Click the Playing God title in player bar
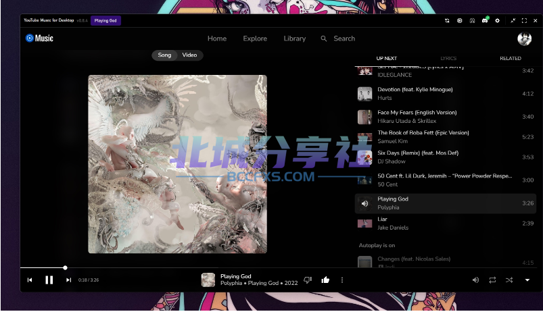Viewport: 543px width, 314px height. tap(236, 276)
